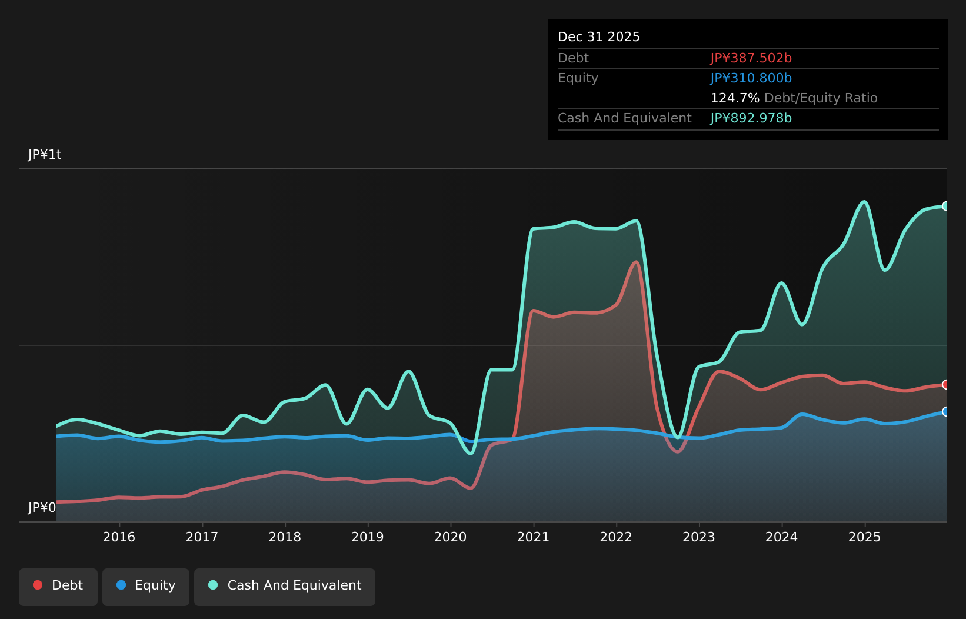
Task: Click the red Debt legend dot
Action: click(37, 585)
